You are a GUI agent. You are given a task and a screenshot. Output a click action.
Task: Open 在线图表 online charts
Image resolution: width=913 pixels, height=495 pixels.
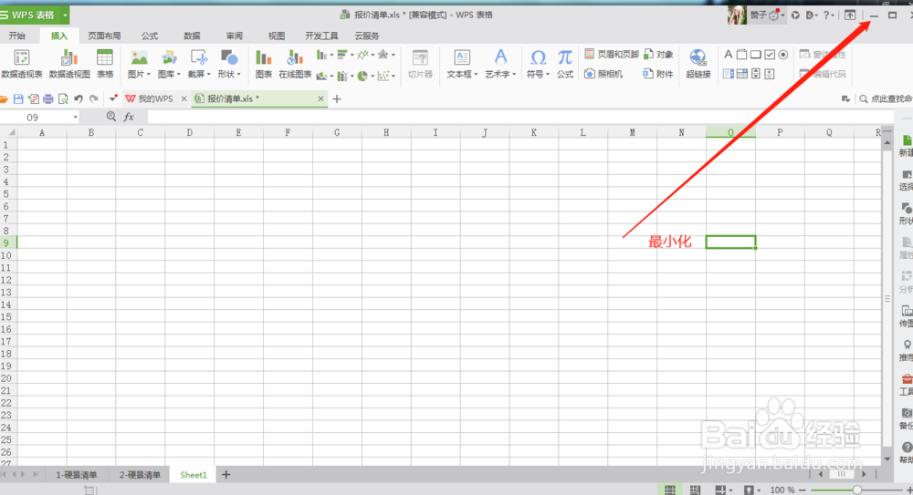pyautogui.click(x=295, y=64)
